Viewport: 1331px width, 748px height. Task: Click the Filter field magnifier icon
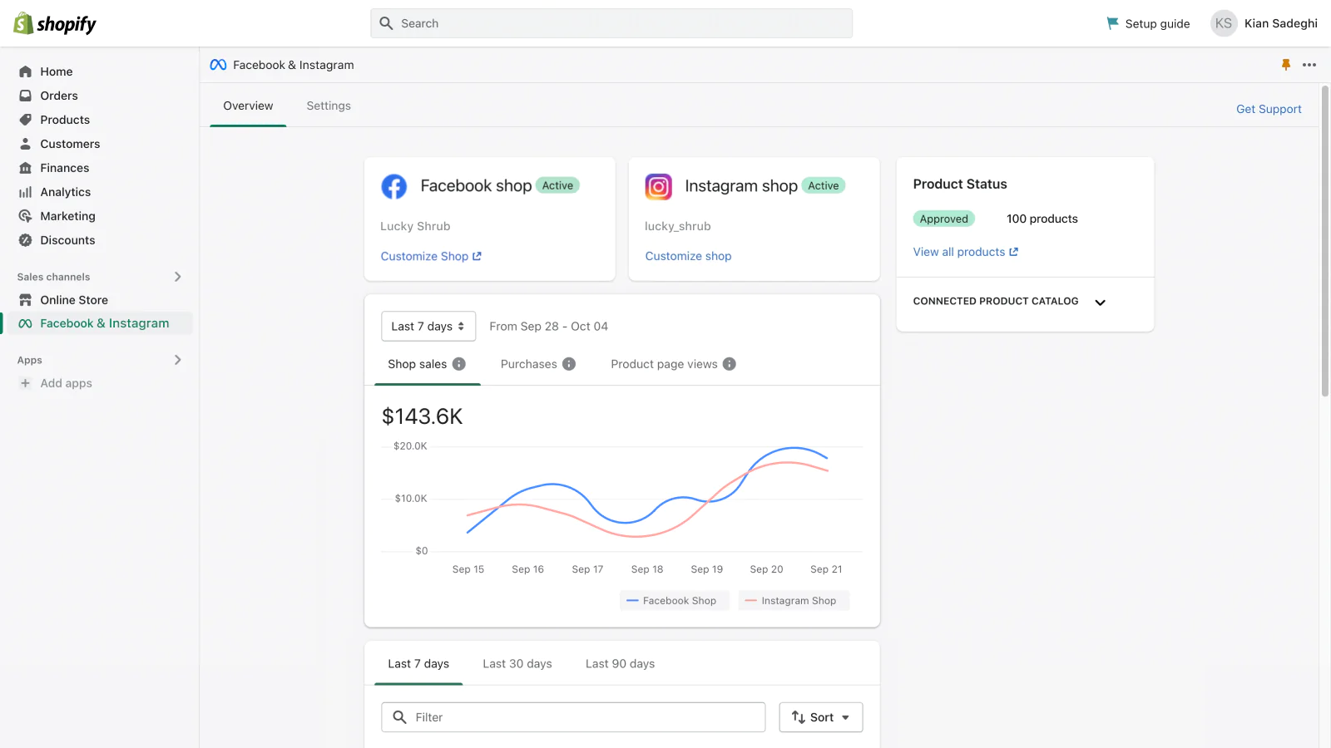[400, 717]
